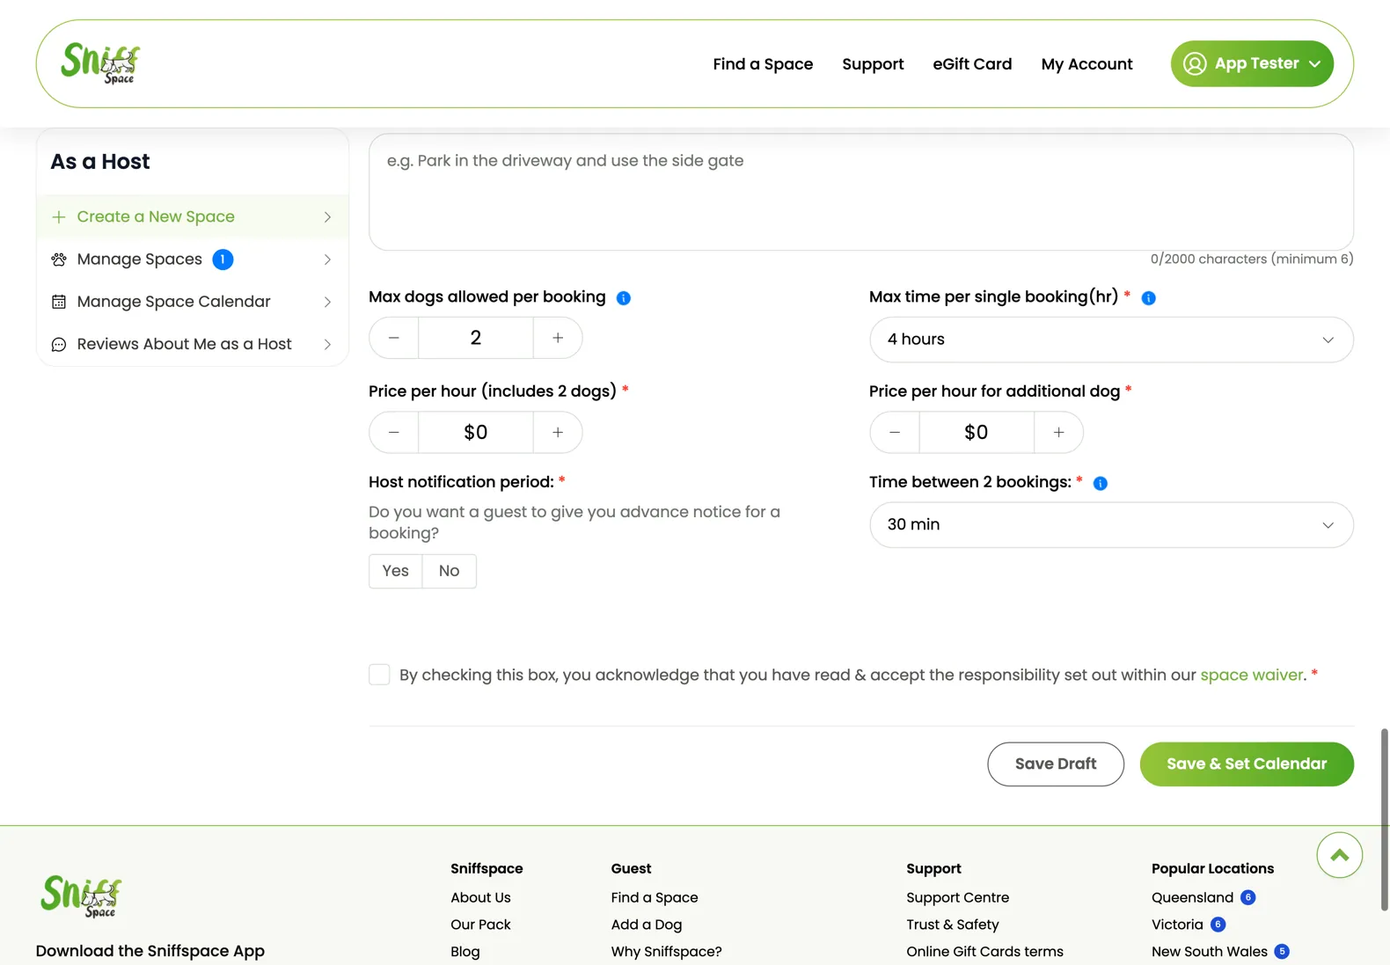Click the user avatar icon in App Tester button

click(x=1195, y=63)
